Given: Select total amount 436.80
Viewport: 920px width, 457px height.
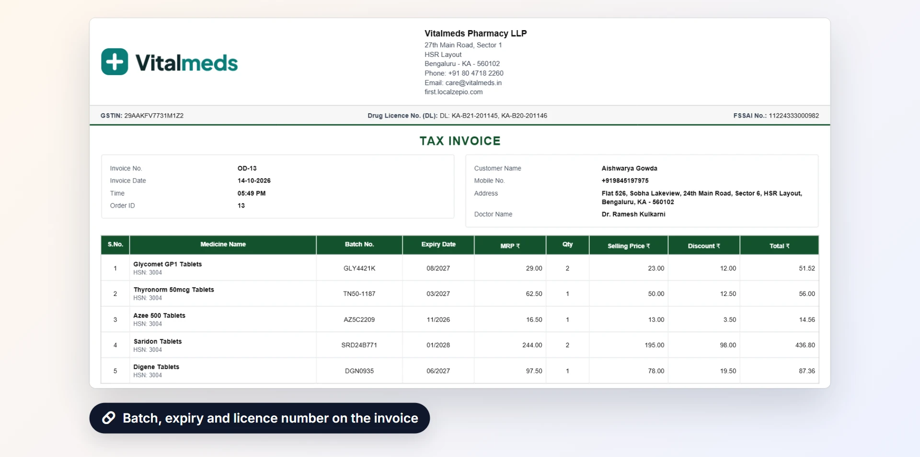Looking at the screenshot, I should tap(805, 345).
